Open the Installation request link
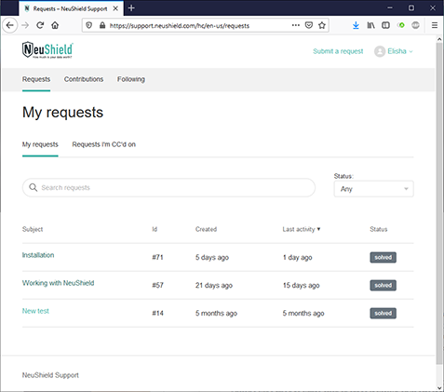 [x=38, y=255]
